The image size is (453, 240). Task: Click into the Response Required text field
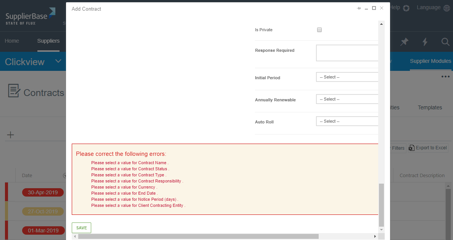347,53
